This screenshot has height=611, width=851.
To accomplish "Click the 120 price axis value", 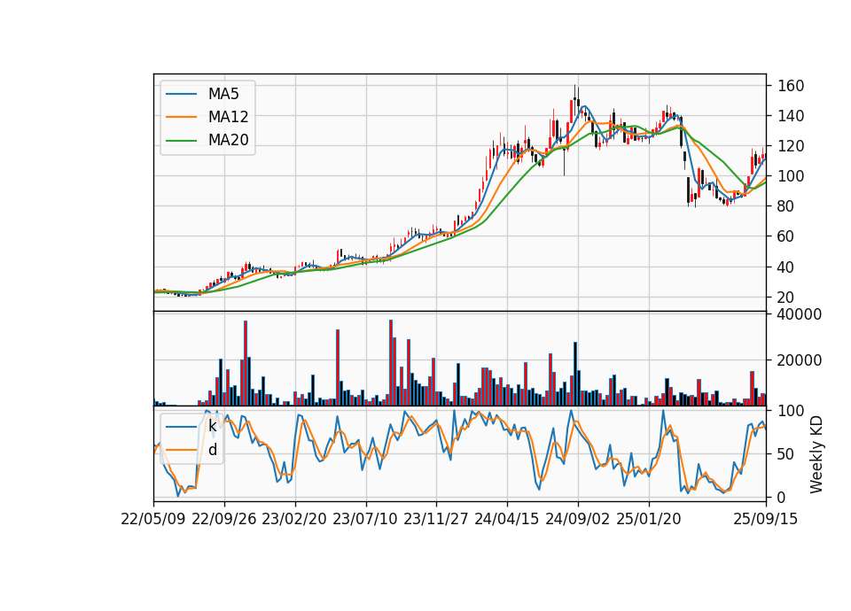I will tap(791, 146).
